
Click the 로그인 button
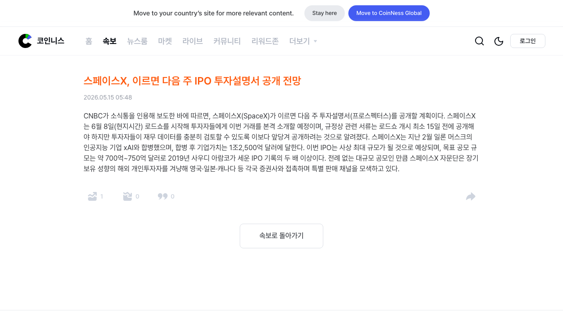click(528, 41)
